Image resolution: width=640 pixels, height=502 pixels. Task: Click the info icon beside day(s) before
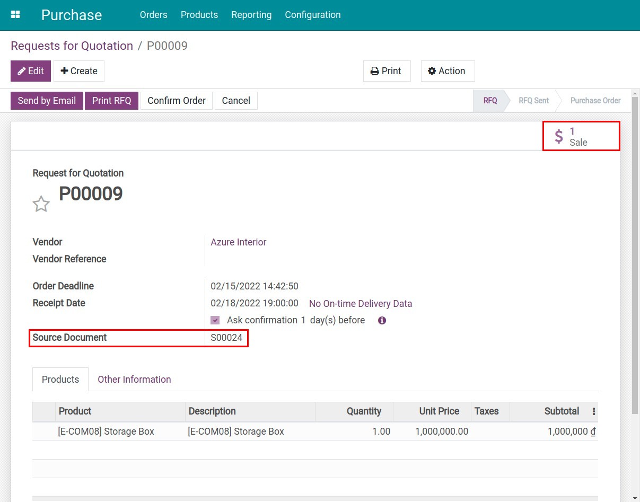382,320
